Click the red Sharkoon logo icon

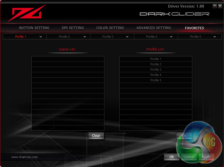pyautogui.click(x=27, y=13)
